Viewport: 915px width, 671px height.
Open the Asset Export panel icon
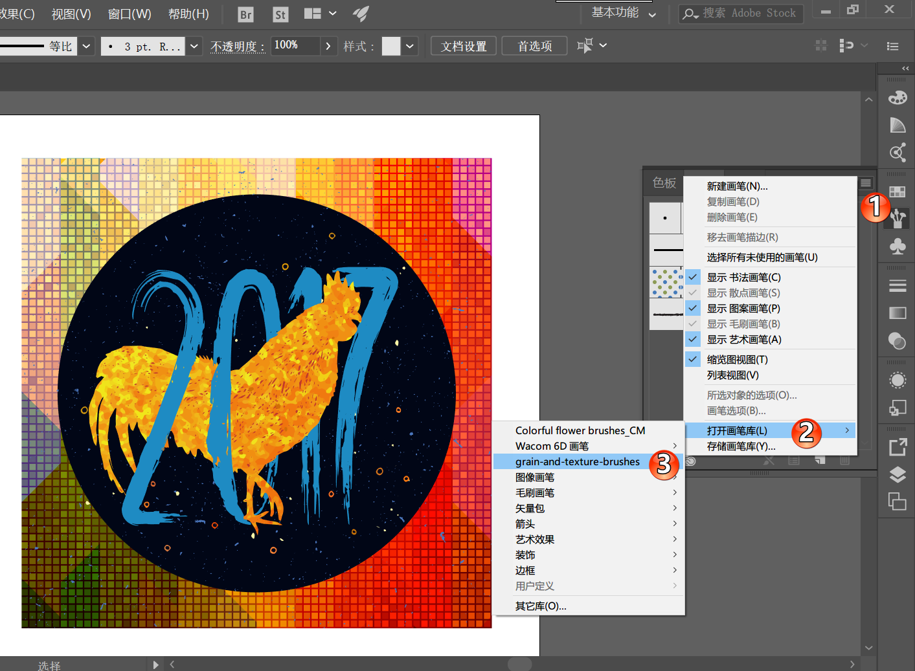click(897, 447)
